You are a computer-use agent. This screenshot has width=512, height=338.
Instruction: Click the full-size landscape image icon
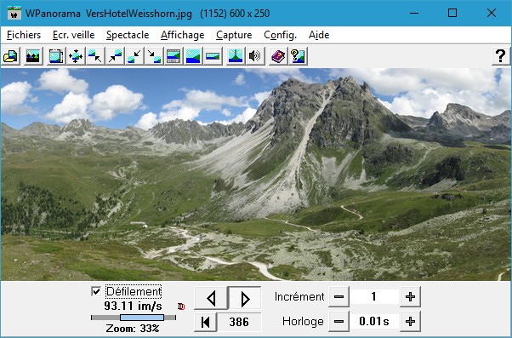click(x=193, y=56)
